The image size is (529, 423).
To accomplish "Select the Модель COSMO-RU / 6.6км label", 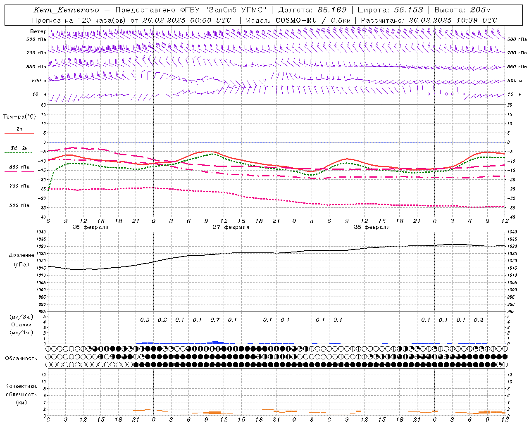I will click(298, 20).
